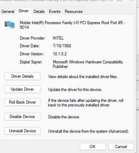Image resolution: width=139 pixels, height=153 pixels.
Task: Select the INTEL driver provider value
Action: pos(58,38)
